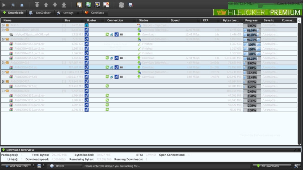Image resolution: width=303 pixels, height=170 pixels.
Task: Select ANIxDOUx3944.zip file
Action: click(149, 77)
